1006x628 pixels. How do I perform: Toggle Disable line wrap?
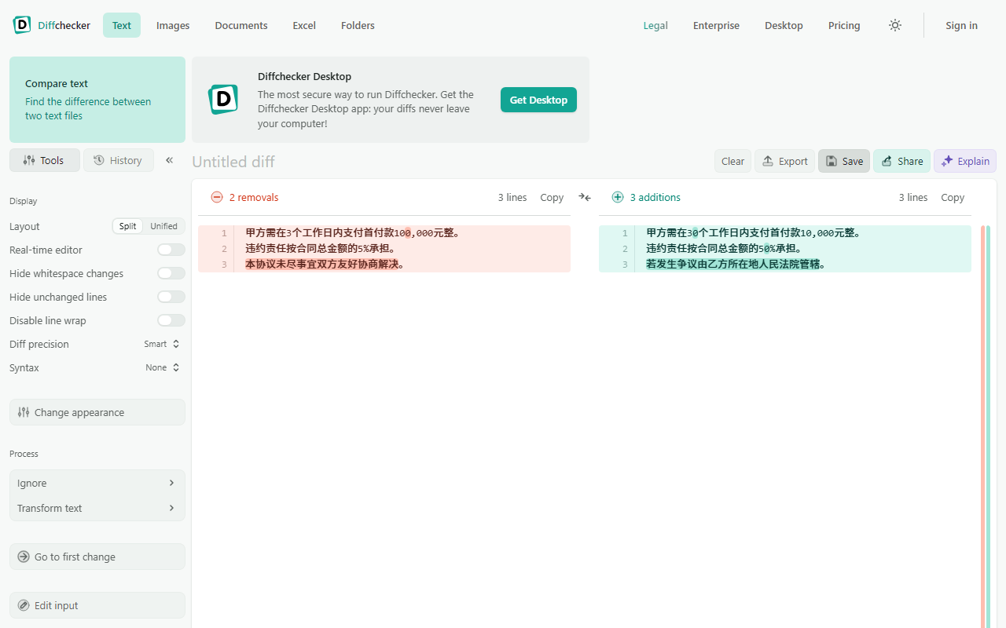171,320
